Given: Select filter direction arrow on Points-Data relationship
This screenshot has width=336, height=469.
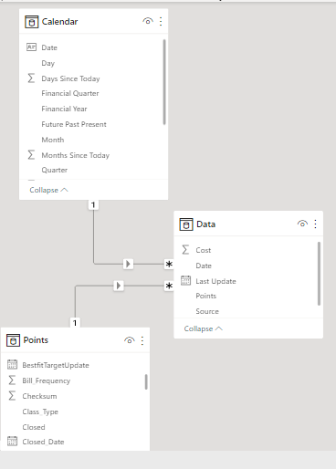Looking at the screenshot, I should (x=119, y=286).
